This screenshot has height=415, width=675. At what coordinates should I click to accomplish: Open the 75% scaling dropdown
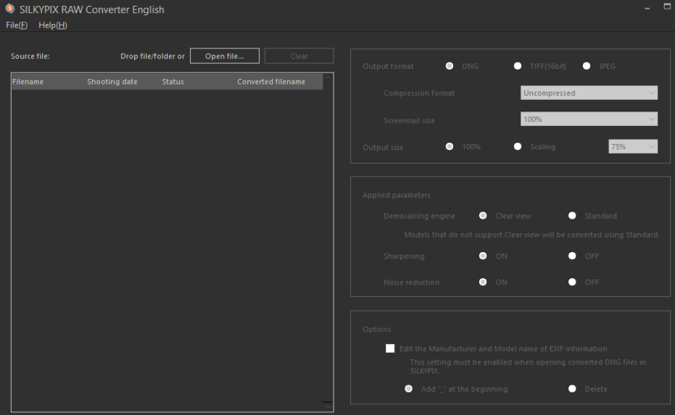633,146
